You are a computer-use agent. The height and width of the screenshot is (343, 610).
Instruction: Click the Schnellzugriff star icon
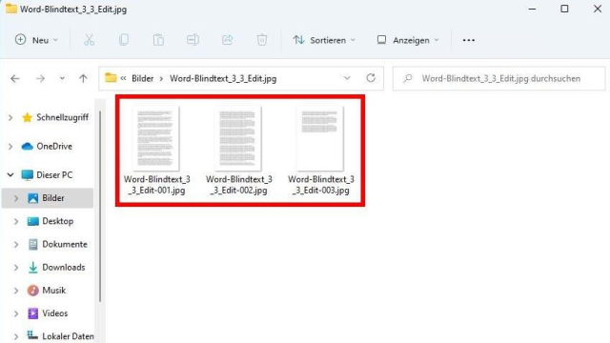(x=27, y=117)
